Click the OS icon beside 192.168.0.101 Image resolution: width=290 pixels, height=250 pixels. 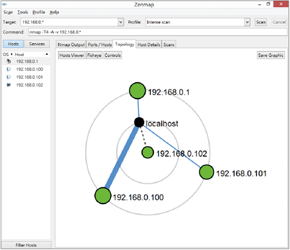pyautogui.click(x=8, y=77)
